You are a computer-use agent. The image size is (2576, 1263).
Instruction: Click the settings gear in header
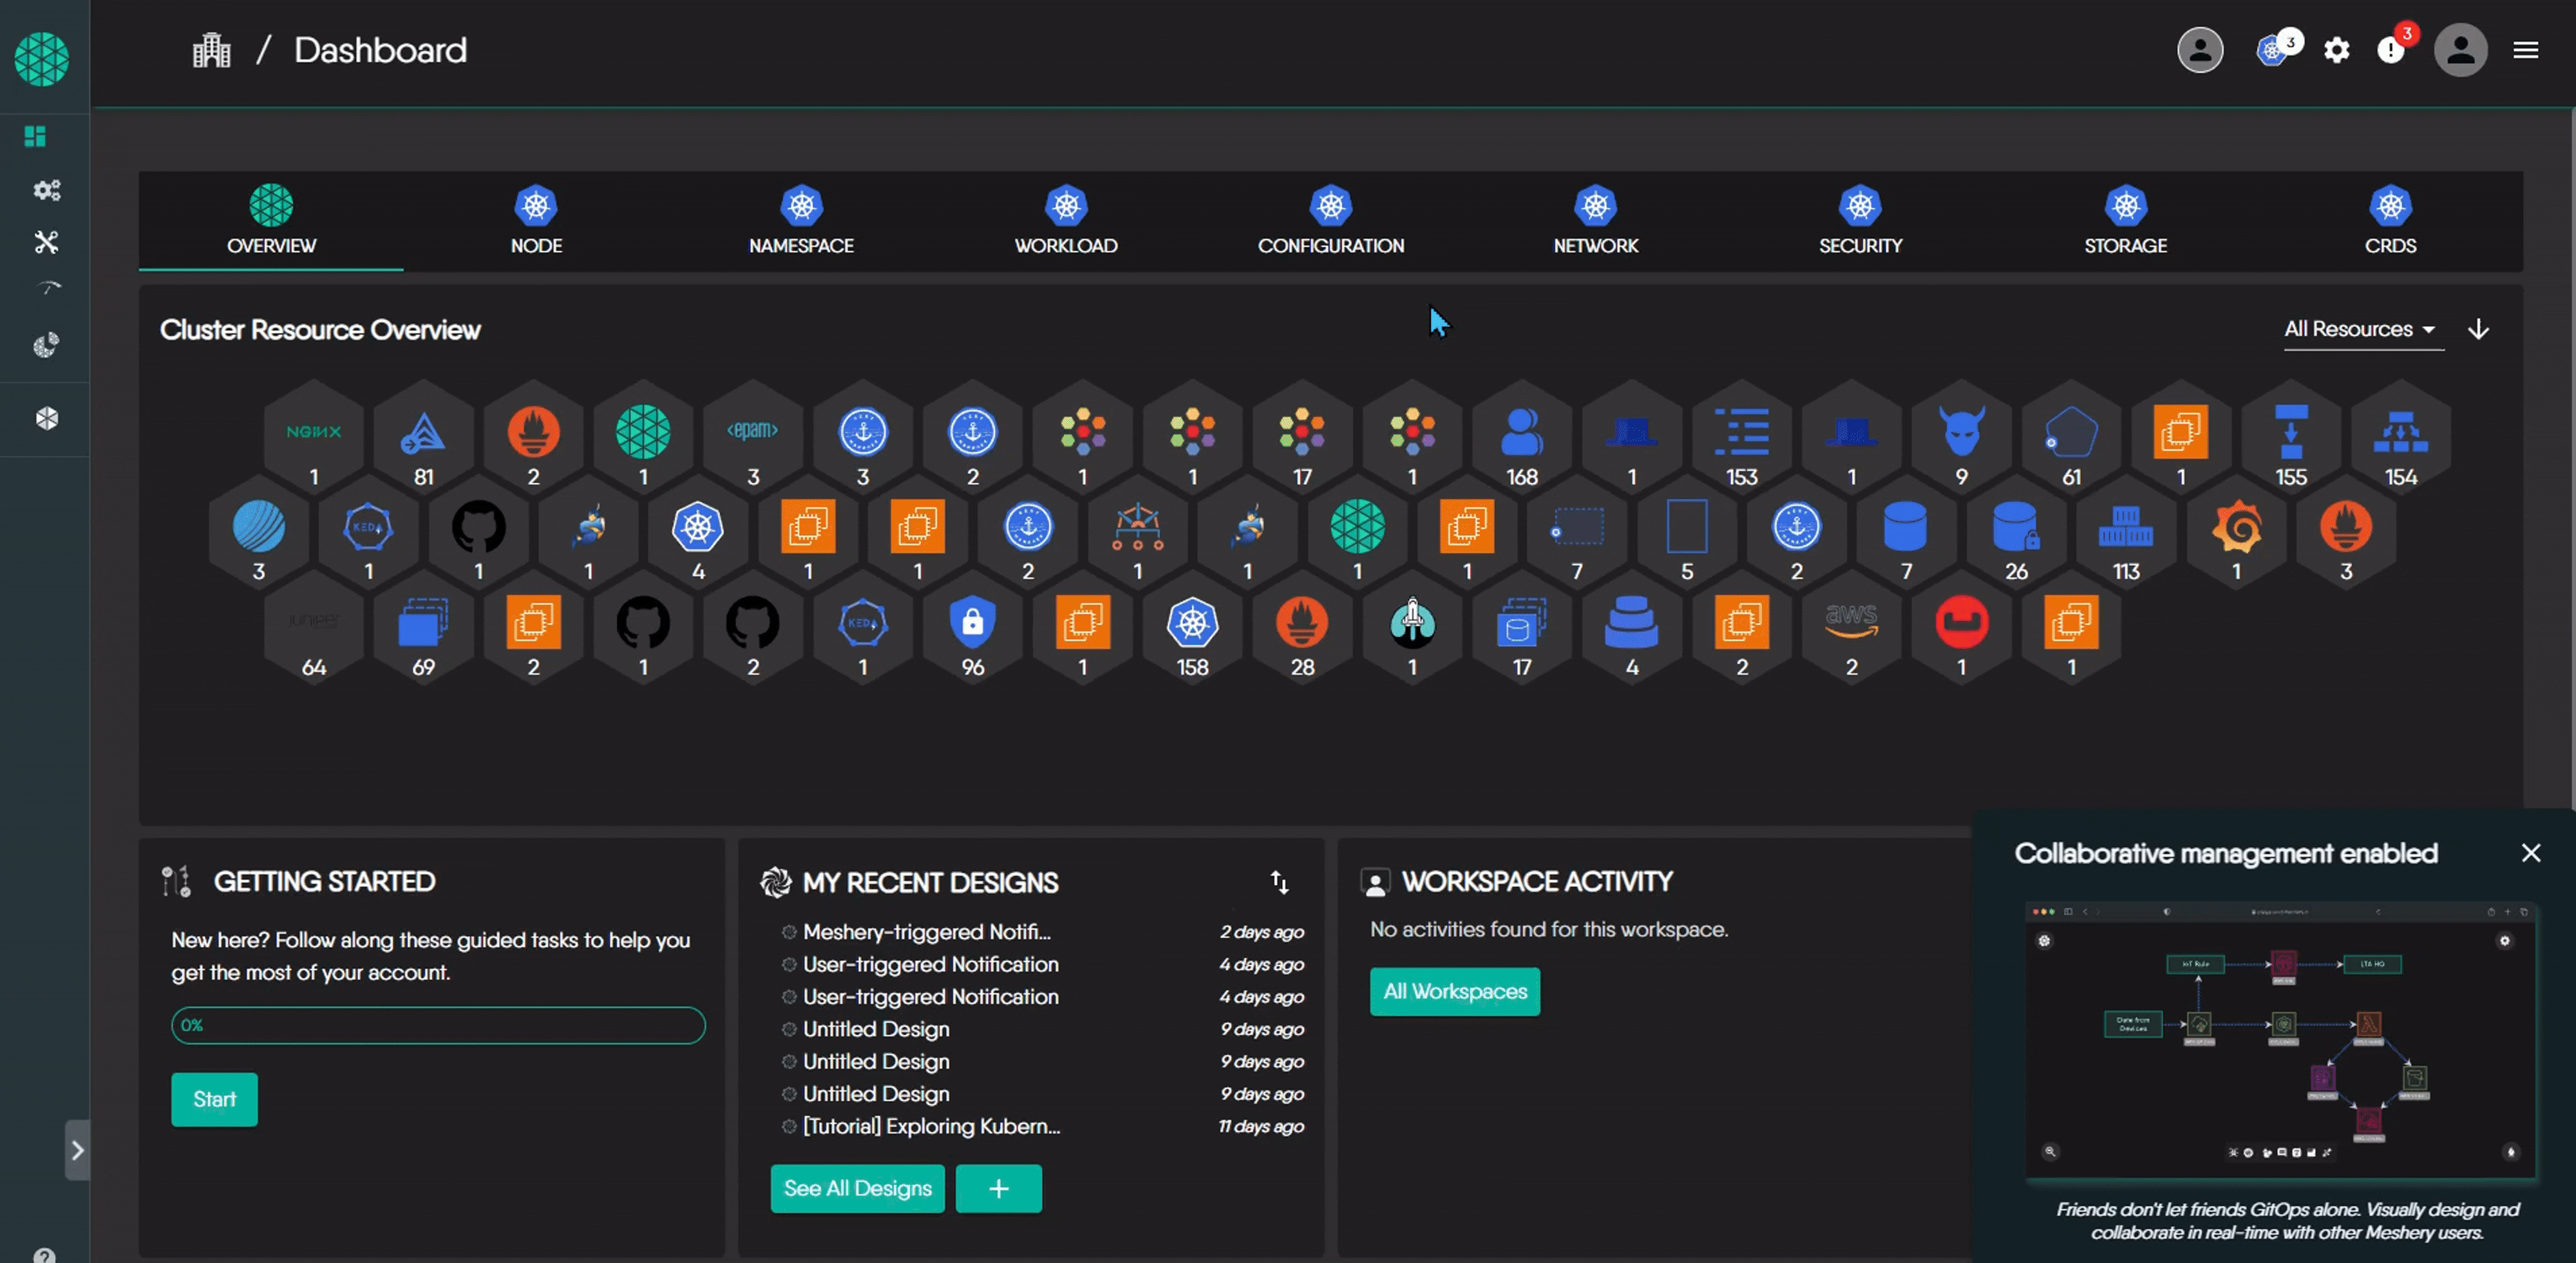click(2336, 50)
